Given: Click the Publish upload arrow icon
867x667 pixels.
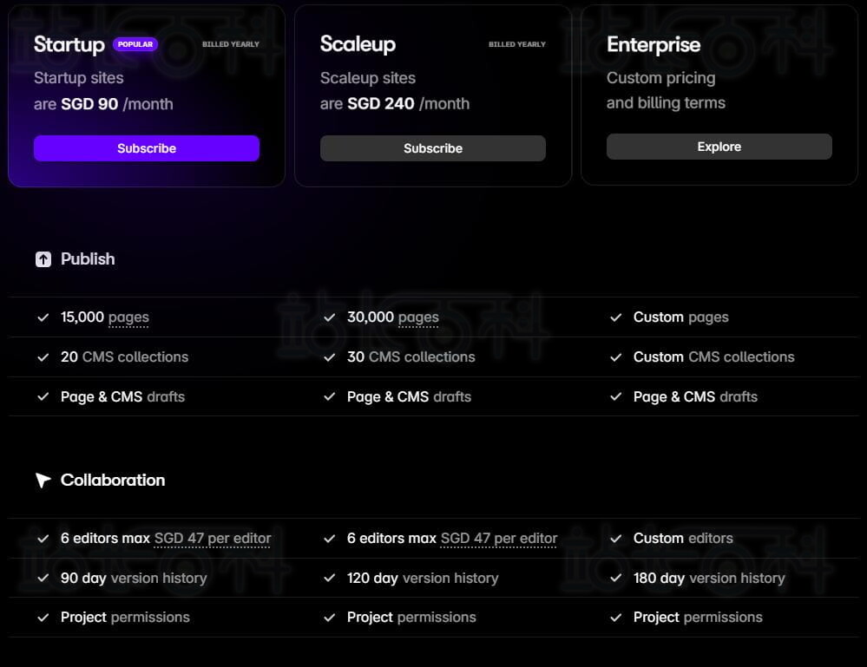Looking at the screenshot, I should 43,259.
